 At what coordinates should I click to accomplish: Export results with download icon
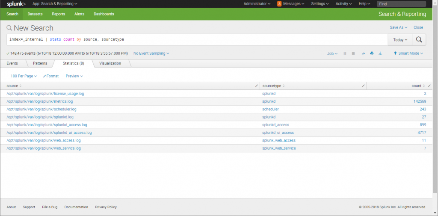[x=380, y=53]
